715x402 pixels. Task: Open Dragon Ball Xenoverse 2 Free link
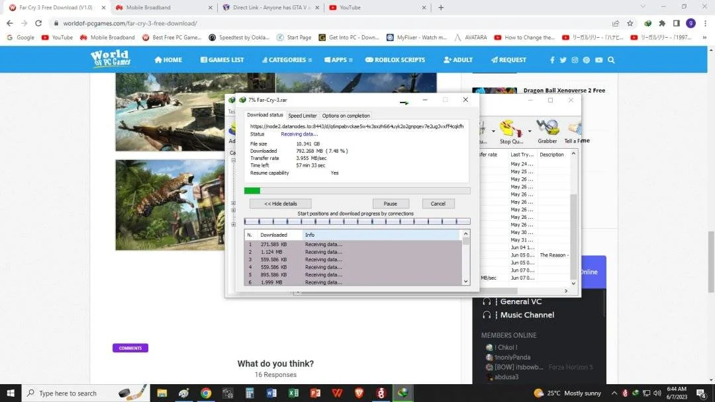coord(564,91)
